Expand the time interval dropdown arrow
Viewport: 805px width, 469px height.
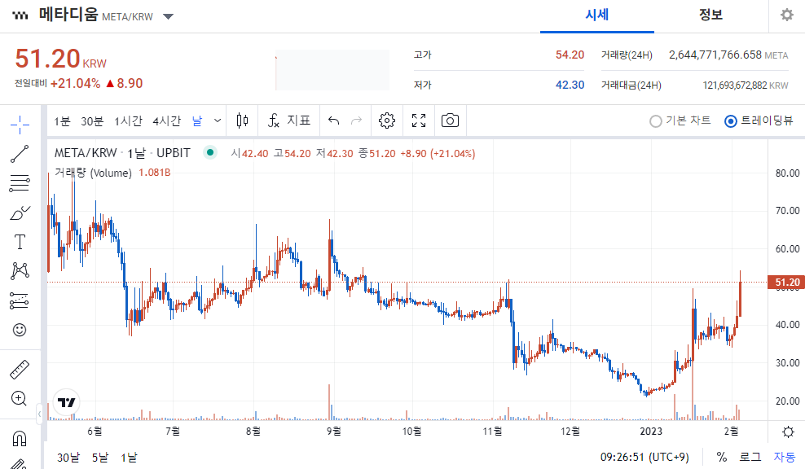pyautogui.click(x=218, y=121)
